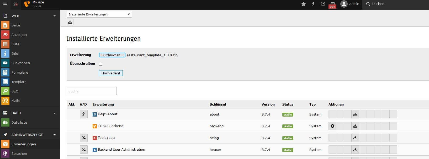This screenshot has width=429, height=159.
Task: Collapse the WEB module group
Action: [30, 16]
